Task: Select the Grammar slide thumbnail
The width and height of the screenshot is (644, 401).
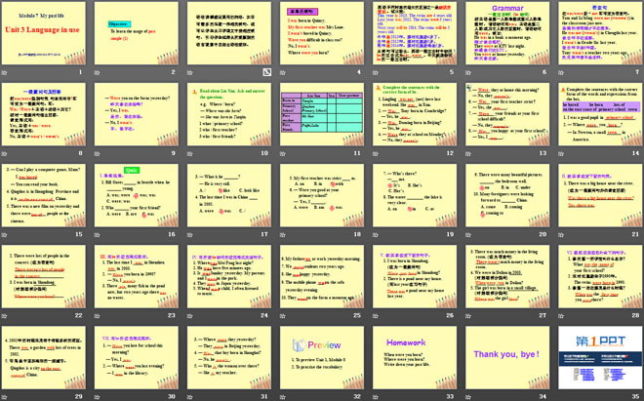Action: 507,33
